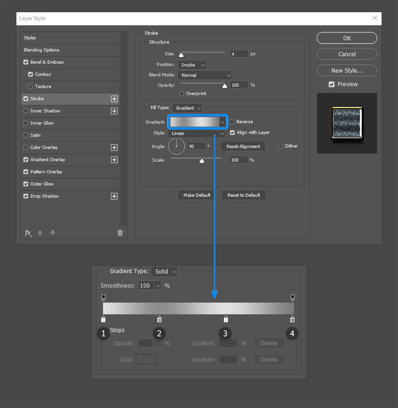Enable the Inner Glow checkbox
Image resolution: width=398 pixels, height=408 pixels.
pyautogui.click(x=26, y=123)
